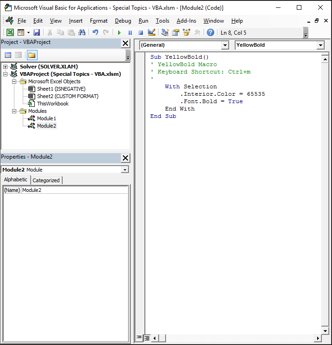Click the (Name) property value Module2
This screenshot has height=345, width=332.
pos(75,190)
